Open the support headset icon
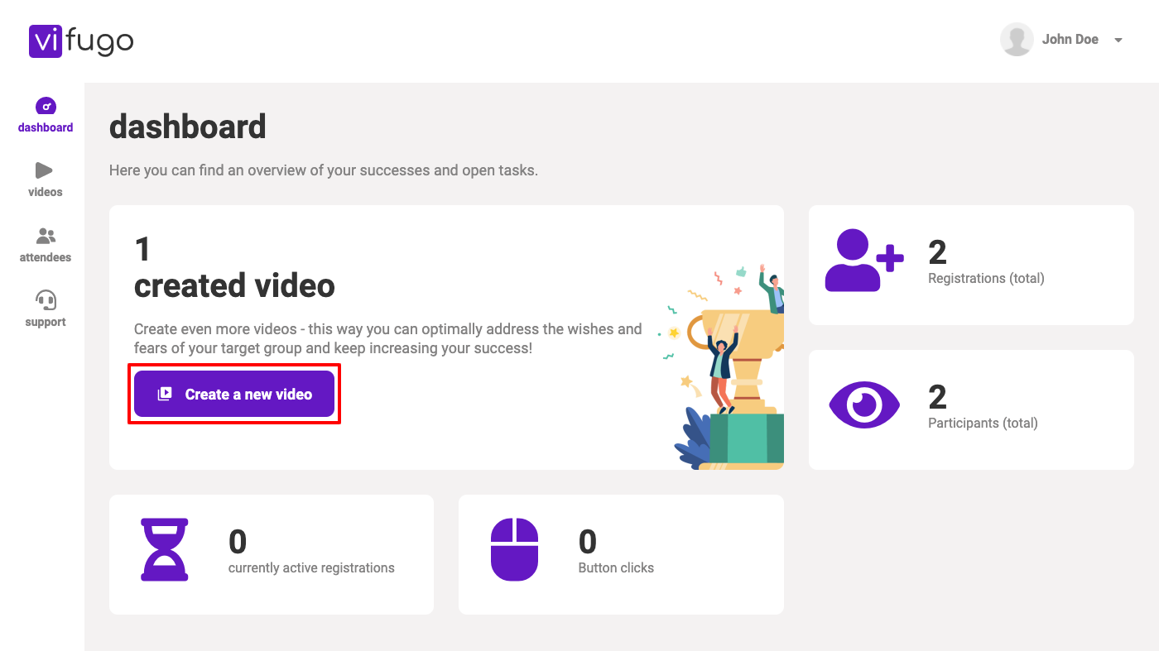The height and width of the screenshot is (651, 1159). point(46,300)
